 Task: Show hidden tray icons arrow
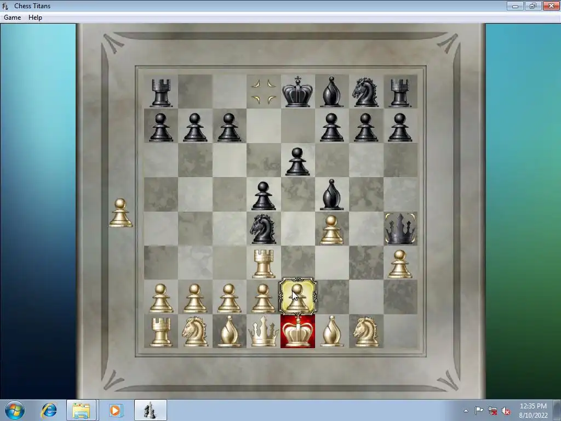point(466,411)
